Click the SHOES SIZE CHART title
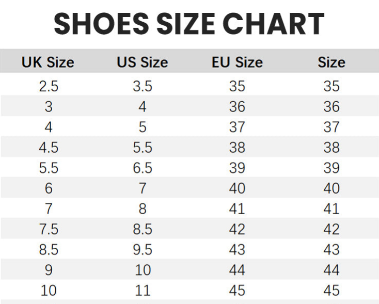This screenshot has width=379, height=304. tap(189, 24)
